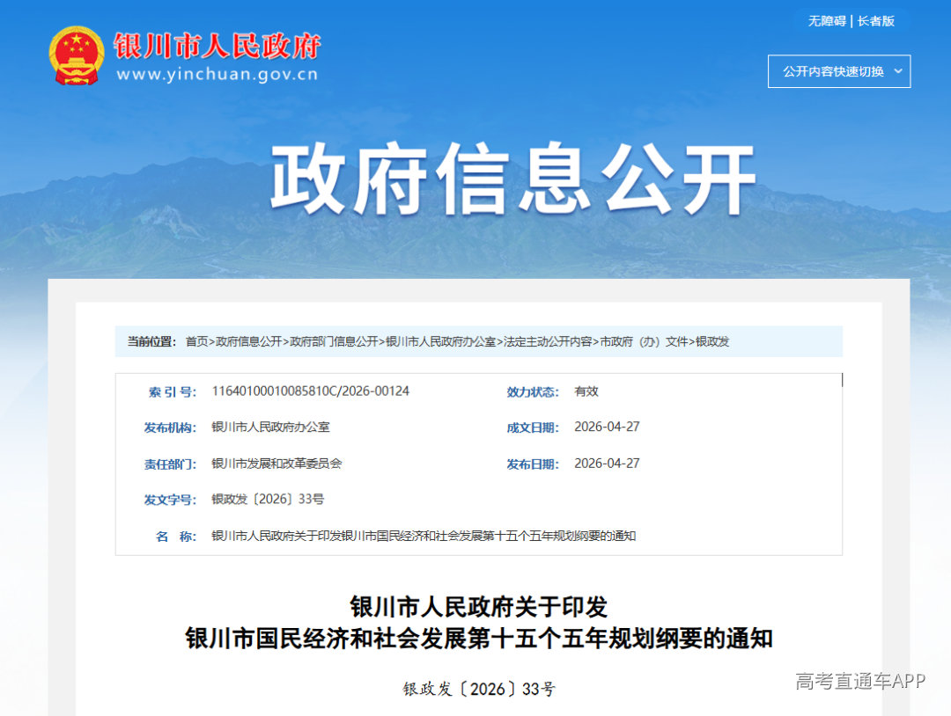Click the national emblem logo icon
The image size is (951, 716).
point(77,55)
